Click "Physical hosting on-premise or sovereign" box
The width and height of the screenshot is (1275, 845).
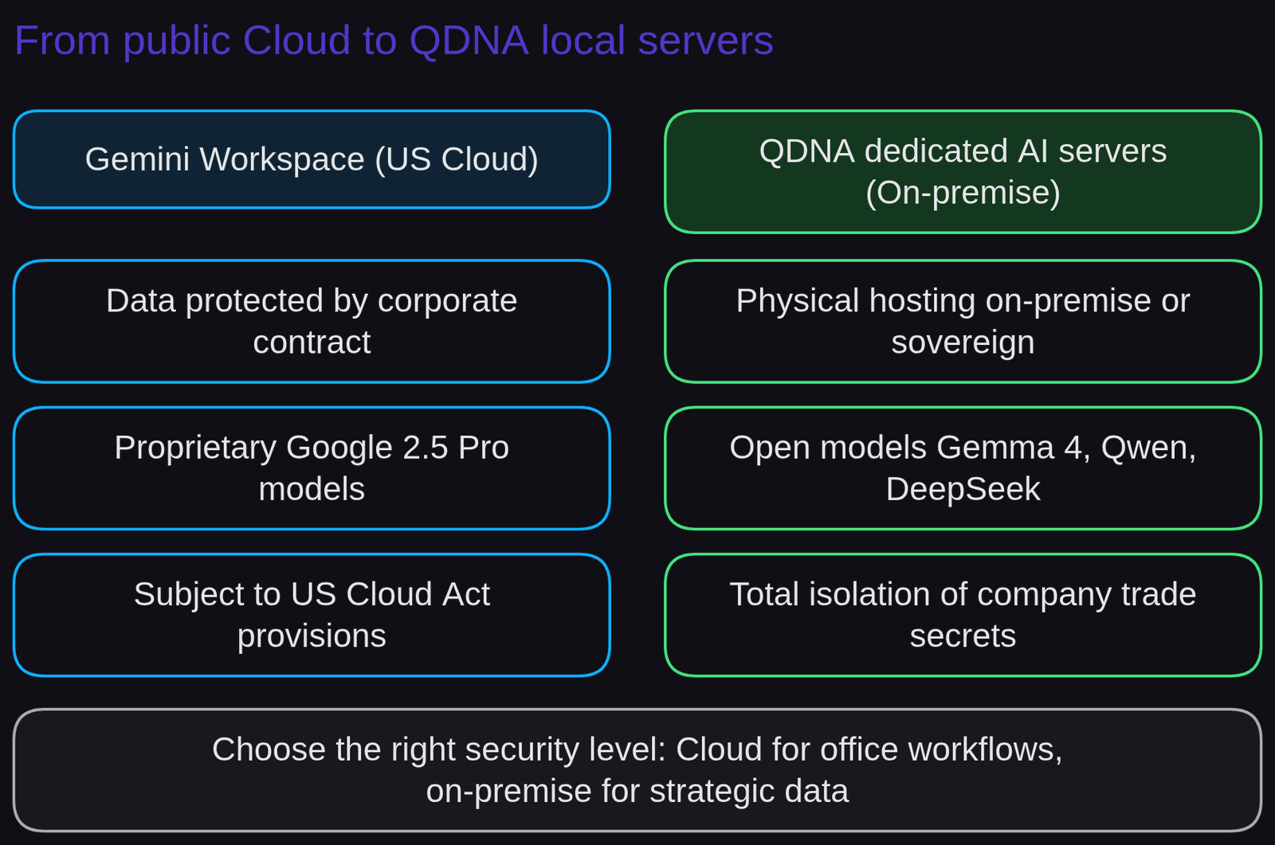[963, 321]
